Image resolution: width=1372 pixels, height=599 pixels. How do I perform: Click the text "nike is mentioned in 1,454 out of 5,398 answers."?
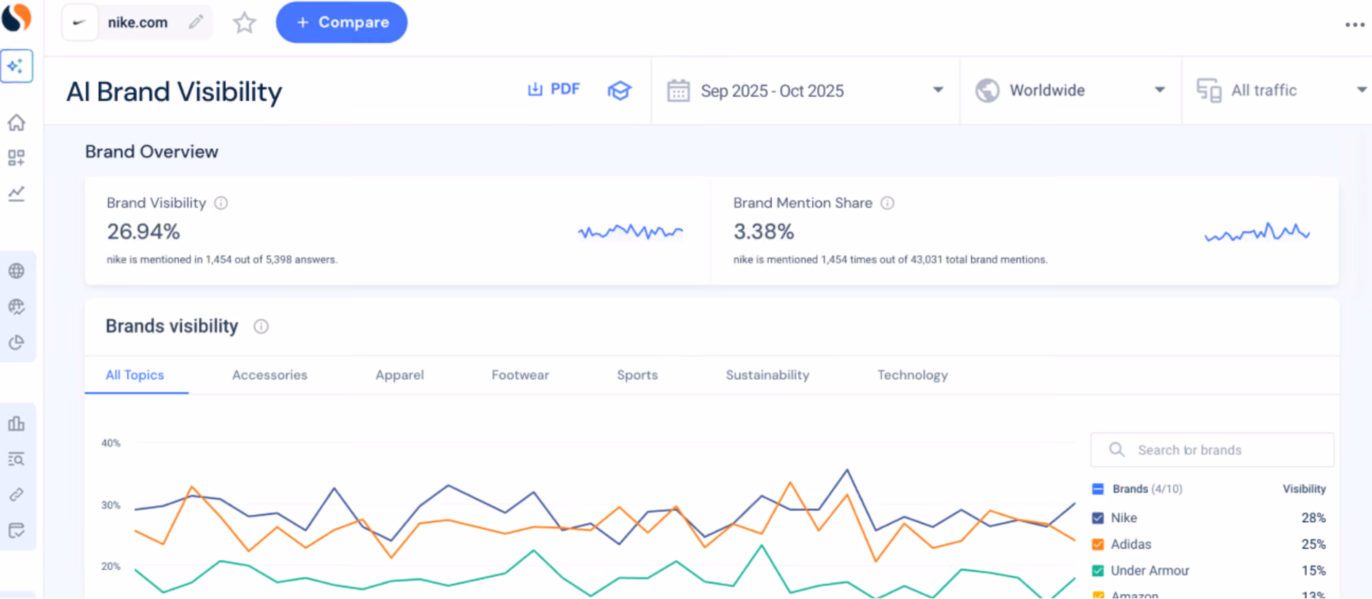(222, 260)
